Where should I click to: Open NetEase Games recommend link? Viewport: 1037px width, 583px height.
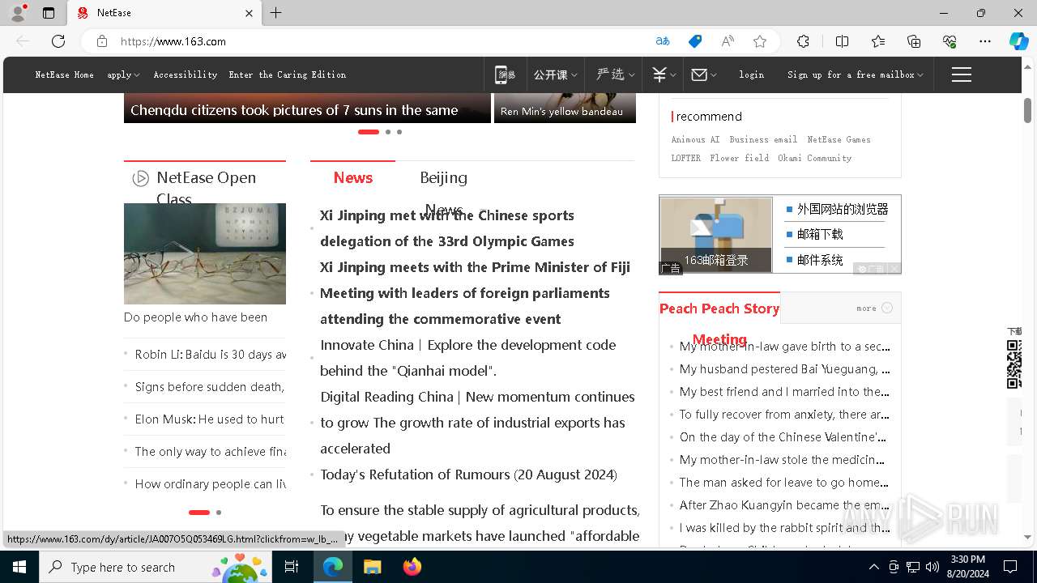[839, 139]
